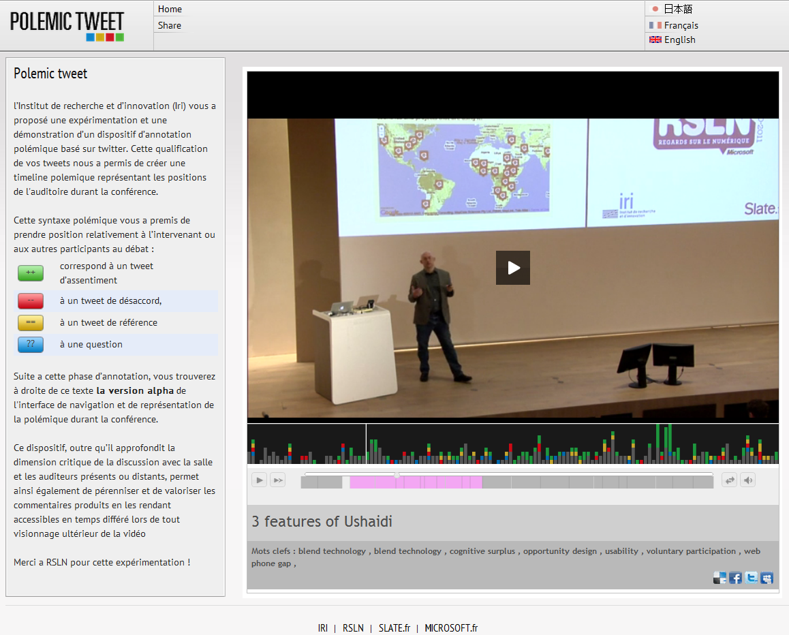Share on Delicious using its icon

point(720,578)
